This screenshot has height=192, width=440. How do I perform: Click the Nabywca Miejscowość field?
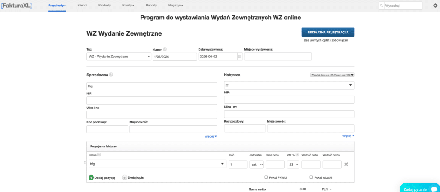(311, 129)
